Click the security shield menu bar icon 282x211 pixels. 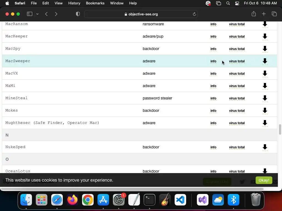tap(208, 3)
